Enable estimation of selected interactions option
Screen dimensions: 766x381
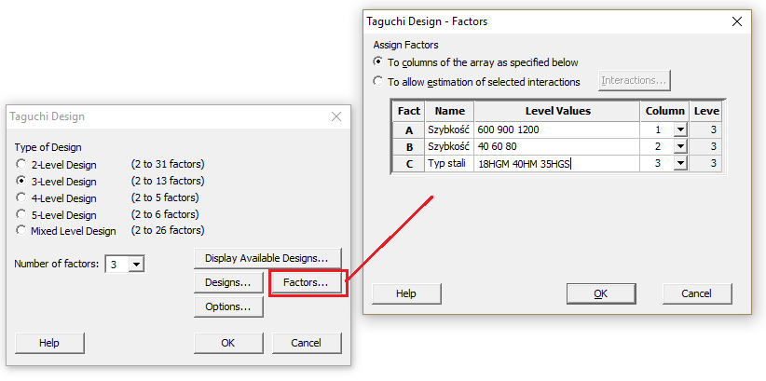[x=377, y=81]
